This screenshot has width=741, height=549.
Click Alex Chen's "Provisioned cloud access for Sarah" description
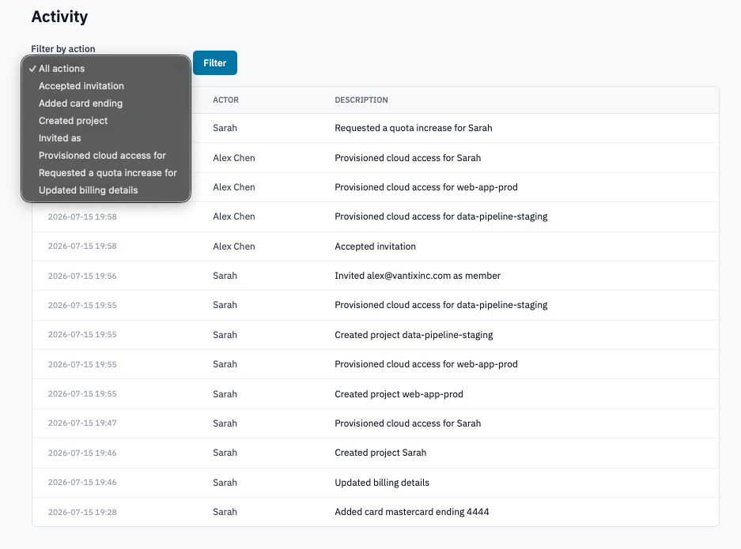(407, 158)
